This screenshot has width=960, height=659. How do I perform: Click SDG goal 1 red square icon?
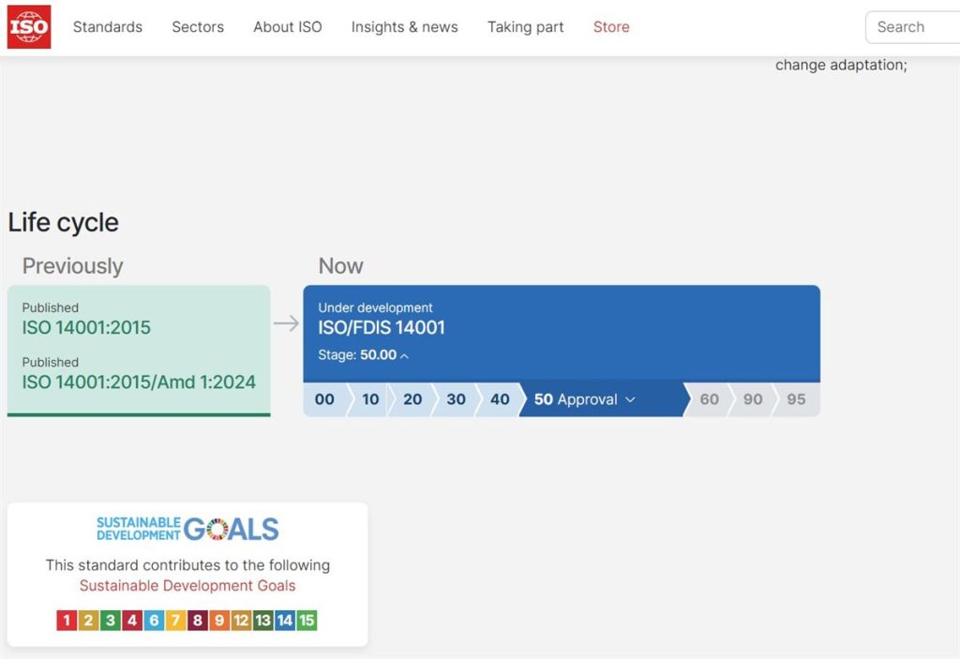coord(67,620)
